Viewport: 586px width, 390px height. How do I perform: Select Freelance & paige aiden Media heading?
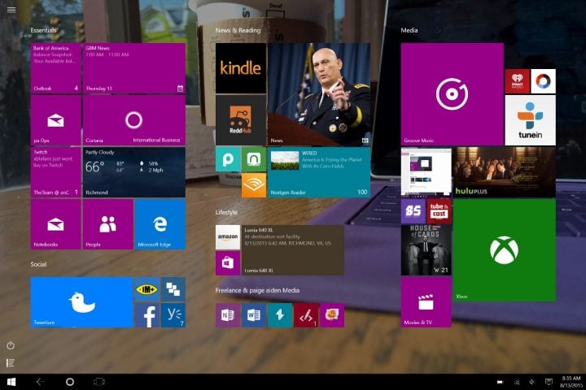point(257,290)
